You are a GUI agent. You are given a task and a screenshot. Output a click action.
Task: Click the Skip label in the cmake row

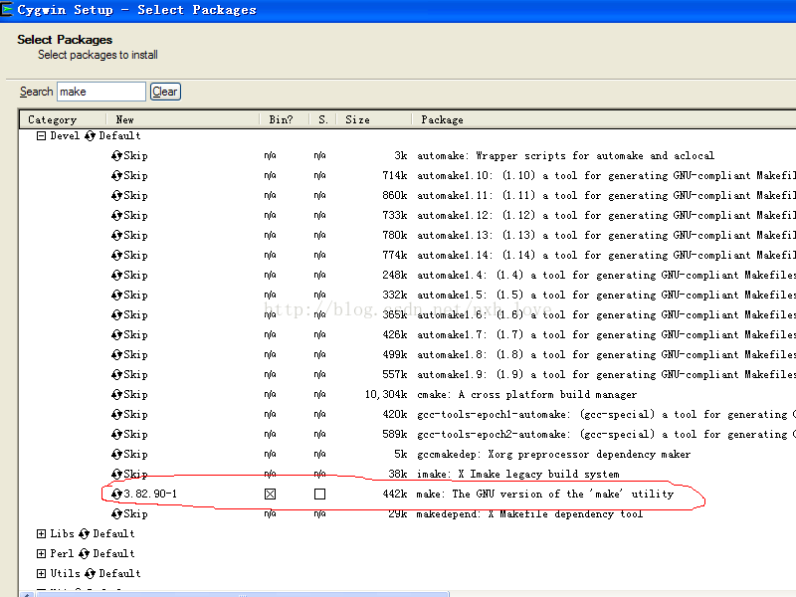coord(135,394)
